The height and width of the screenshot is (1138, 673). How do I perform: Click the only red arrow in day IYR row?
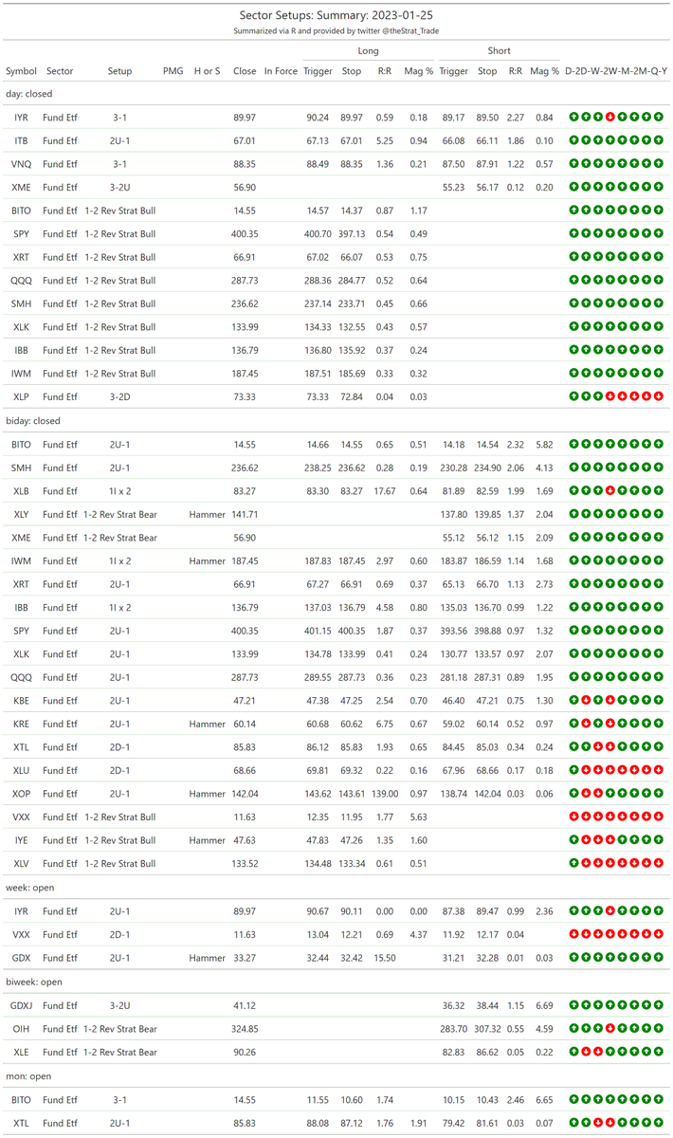(x=610, y=117)
